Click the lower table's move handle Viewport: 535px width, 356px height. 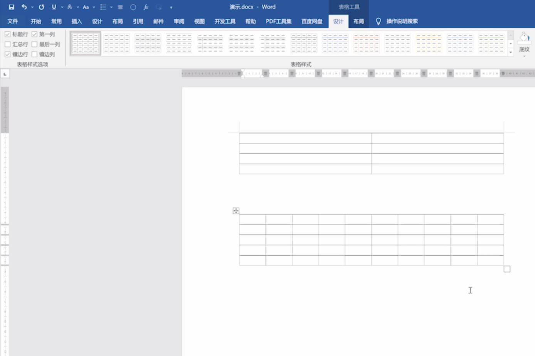(x=236, y=211)
